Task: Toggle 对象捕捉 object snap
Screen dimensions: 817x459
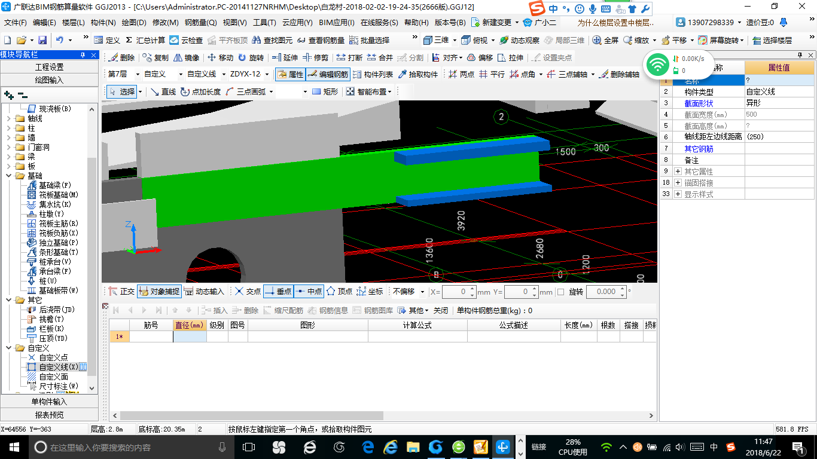Action: pyautogui.click(x=159, y=292)
